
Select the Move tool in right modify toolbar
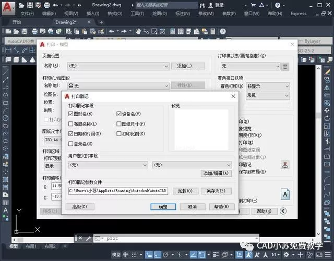pyautogui.click(x=327, y=110)
